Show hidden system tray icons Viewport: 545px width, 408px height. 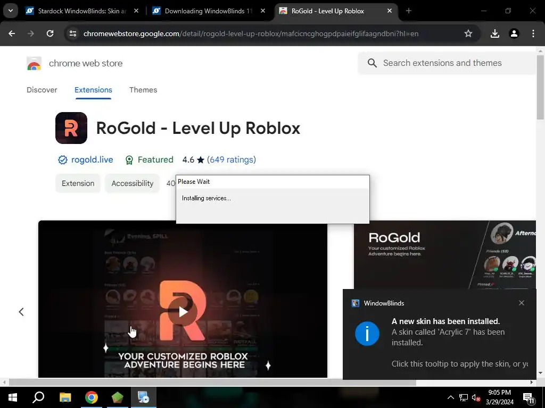(450, 397)
